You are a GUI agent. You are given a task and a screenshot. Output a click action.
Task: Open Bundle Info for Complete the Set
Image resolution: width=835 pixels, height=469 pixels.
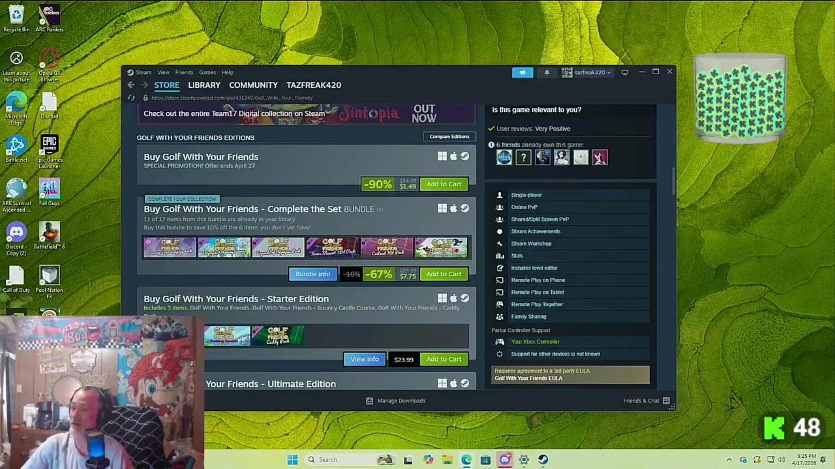pos(313,274)
